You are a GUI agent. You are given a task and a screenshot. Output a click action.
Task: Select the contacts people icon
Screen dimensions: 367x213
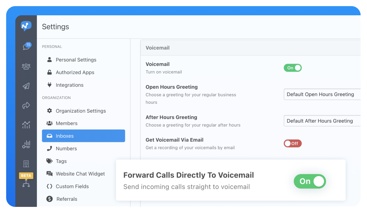[26, 66]
